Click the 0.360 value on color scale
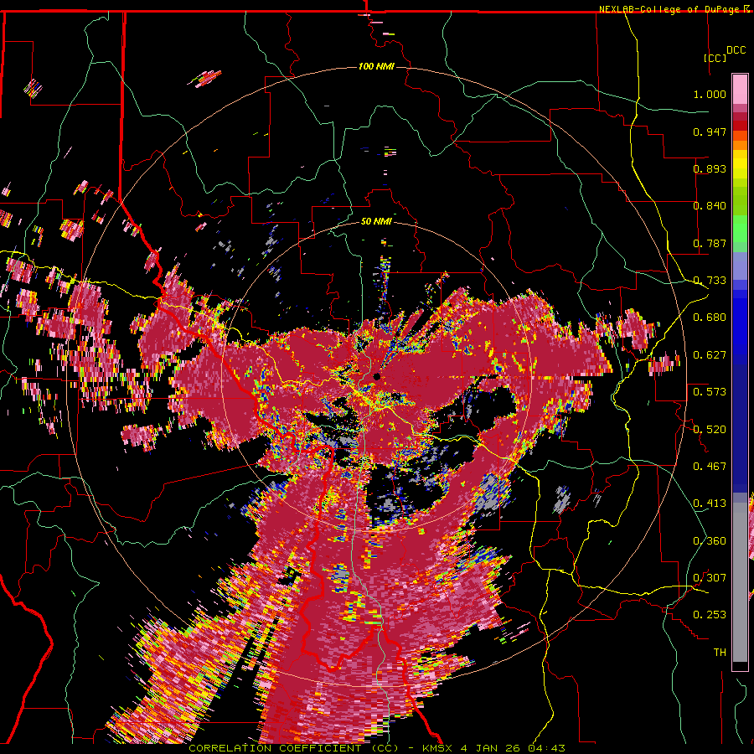 click(x=710, y=541)
